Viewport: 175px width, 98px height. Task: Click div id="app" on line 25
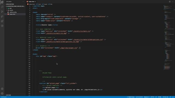(46, 56)
